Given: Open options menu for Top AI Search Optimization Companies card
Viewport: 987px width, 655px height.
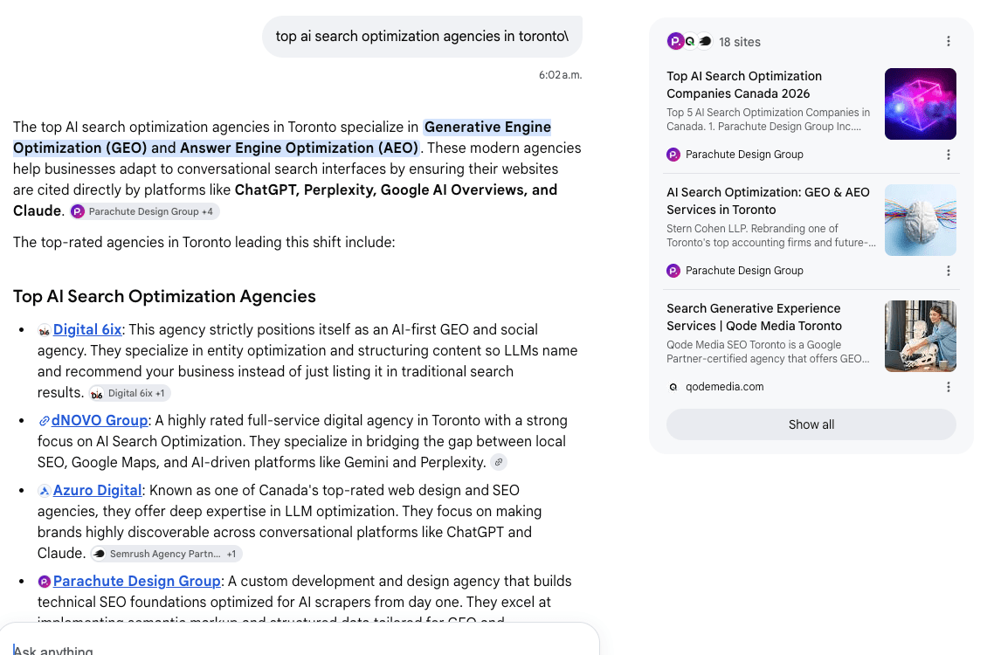Looking at the screenshot, I should pyautogui.click(x=948, y=155).
